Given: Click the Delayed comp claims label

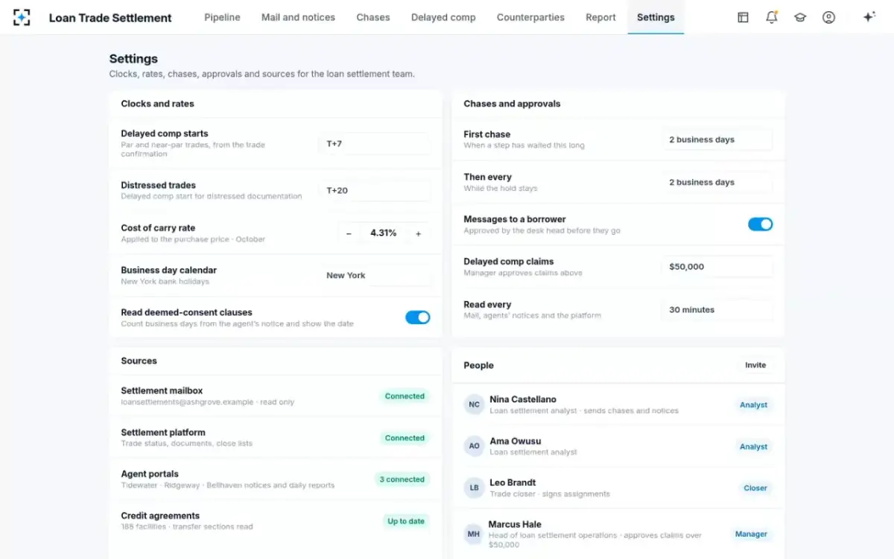Looking at the screenshot, I should point(509,262).
